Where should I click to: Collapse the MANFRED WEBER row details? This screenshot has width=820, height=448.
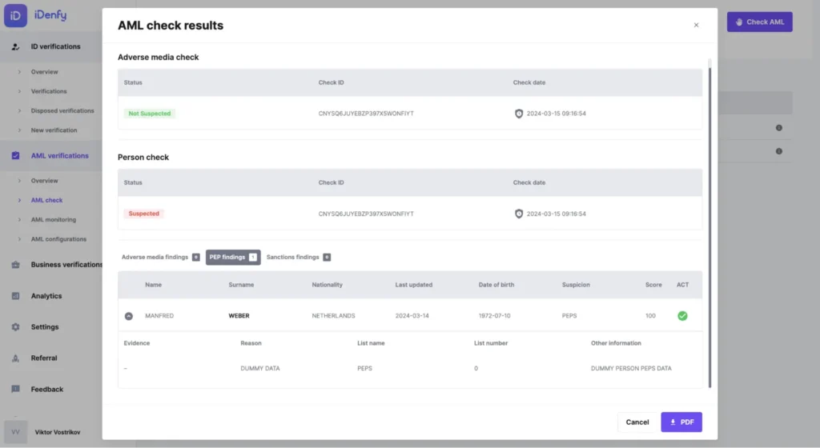coord(129,316)
